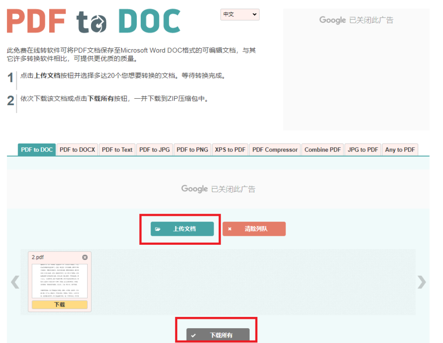
Task: Open the PDF to Text tab
Action: click(x=117, y=150)
